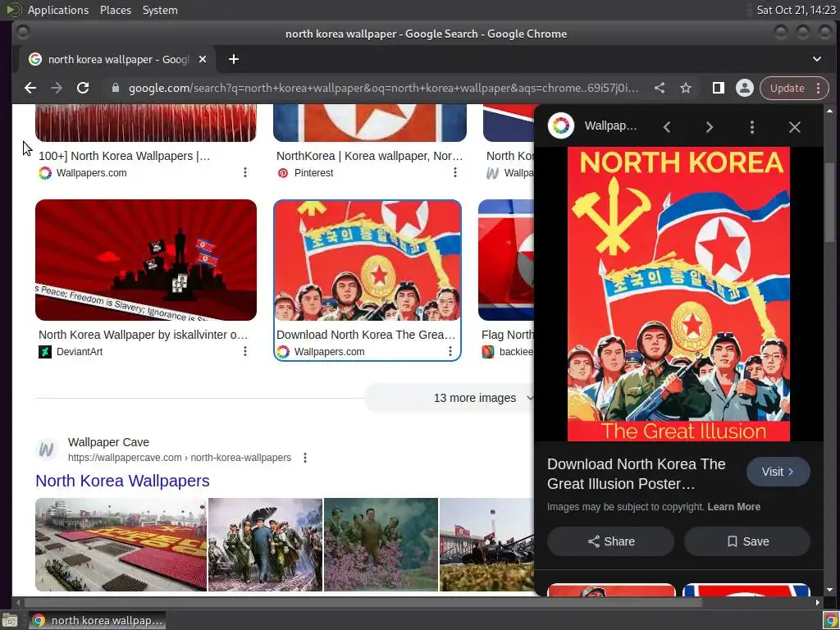The height and width of the screenshot is (630, 840).
Task: Open options for 100+ Wallpapers result
Action: 244,172
